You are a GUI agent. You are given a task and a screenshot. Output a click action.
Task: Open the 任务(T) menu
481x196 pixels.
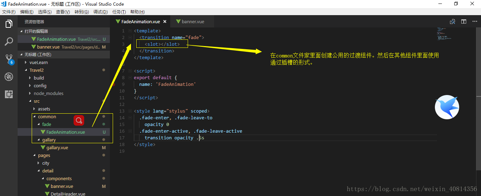point(119,12)
